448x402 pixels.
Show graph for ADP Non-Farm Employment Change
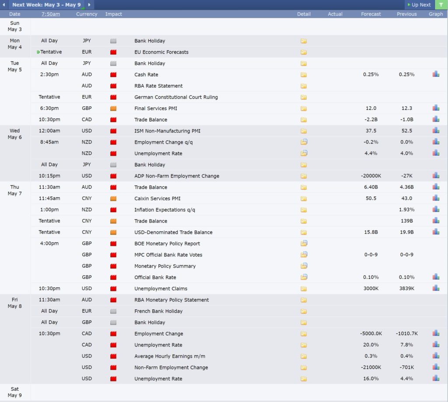[x=436, y=175]
